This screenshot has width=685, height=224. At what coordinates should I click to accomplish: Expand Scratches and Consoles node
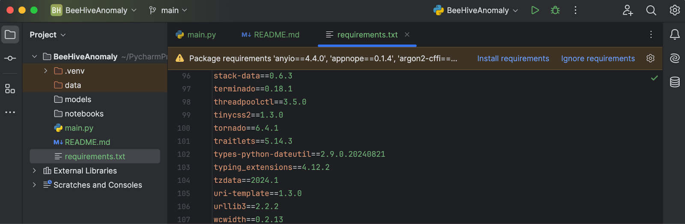click(34, 185)
